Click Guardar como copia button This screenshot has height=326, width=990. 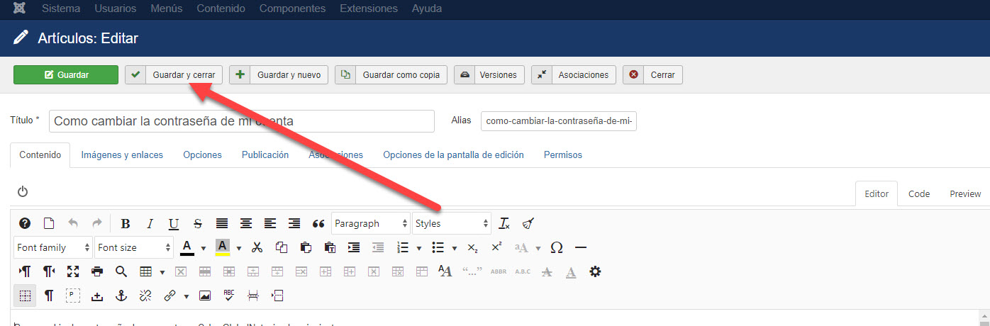coord(391,74)
